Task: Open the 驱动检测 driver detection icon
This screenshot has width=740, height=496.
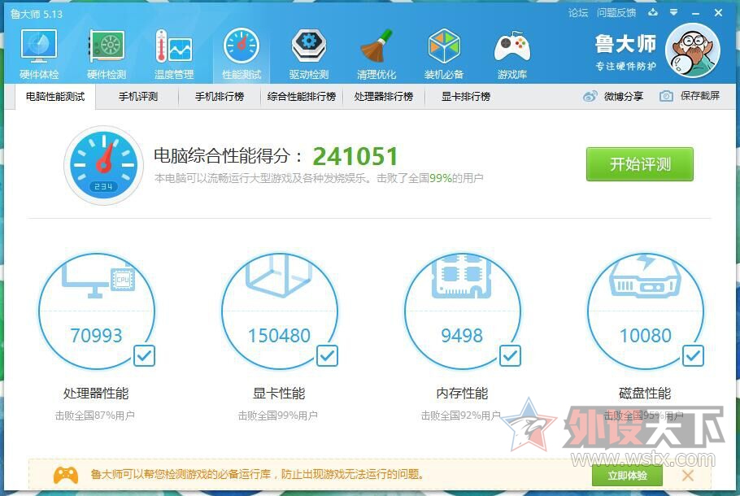Action: (x=309, y=46)
